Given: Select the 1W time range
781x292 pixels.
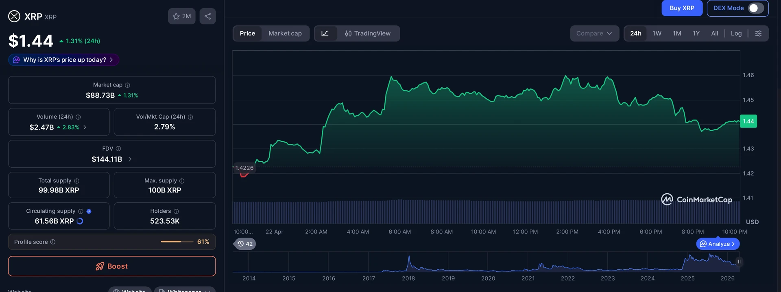Looking at the screenshot, I should (657, 33).
